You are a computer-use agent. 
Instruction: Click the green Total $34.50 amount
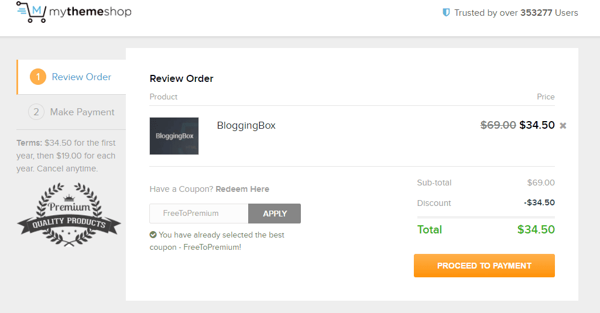pyautogui.click(x=536, y=229)
